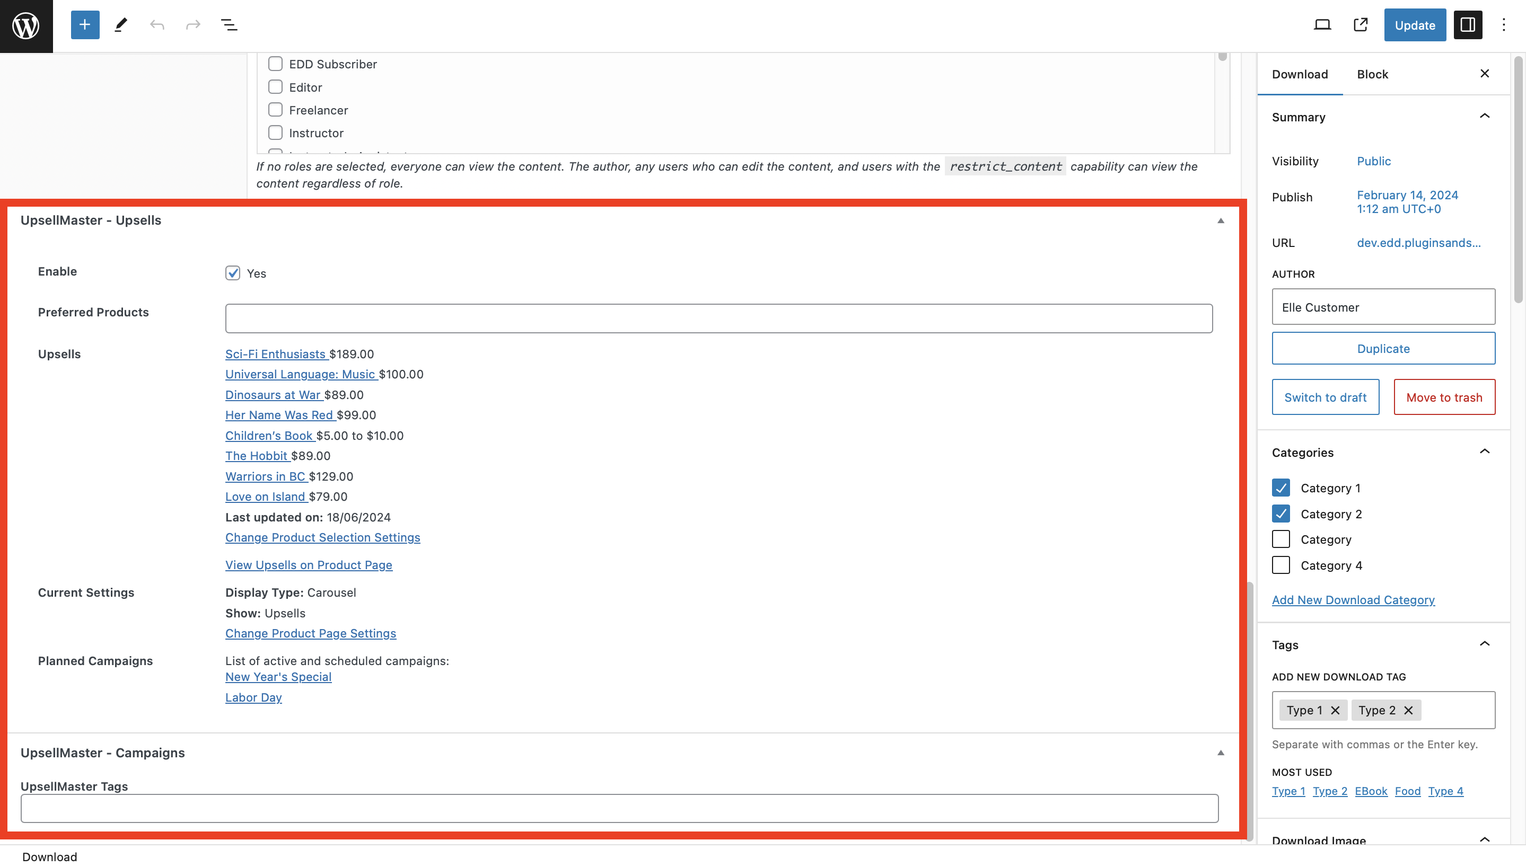This screenshot has width=1526, height=867.
Task: Collapse the UpsellMaster - Upsells metabox
Action: (1221, 220)
